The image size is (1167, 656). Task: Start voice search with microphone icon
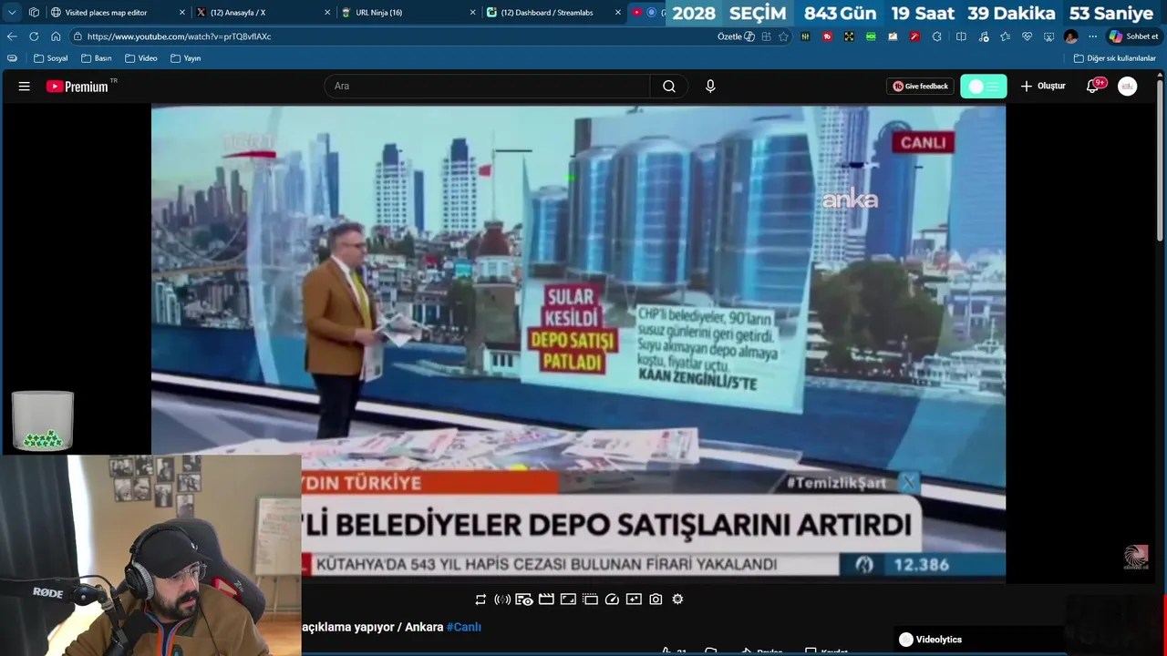click(x=710, y=87)
